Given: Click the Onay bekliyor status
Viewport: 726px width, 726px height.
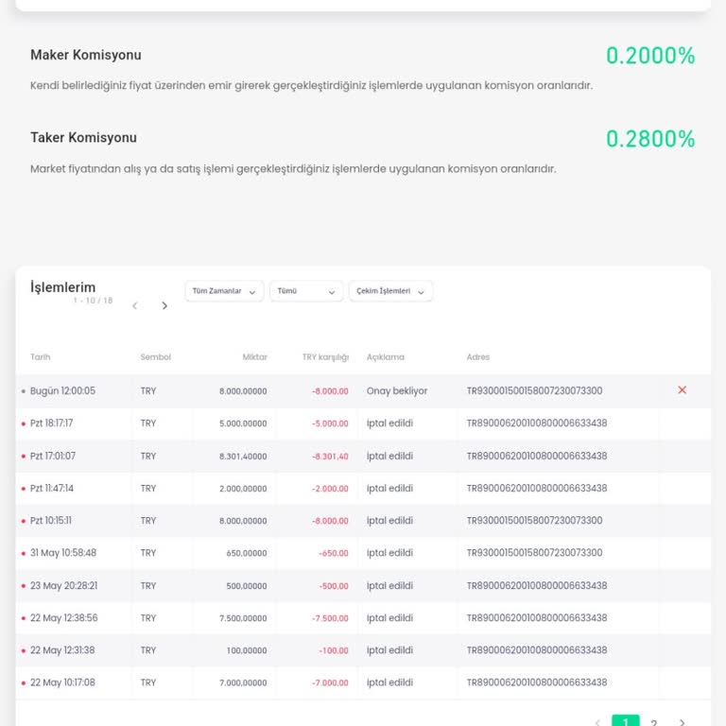Looking at the screenshot, I should [x=397, y=391].
